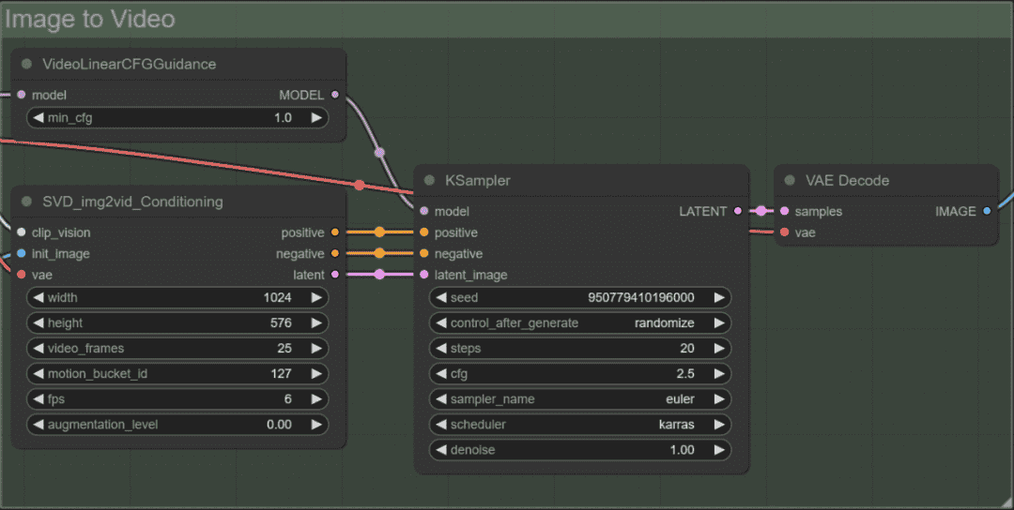Screen dimensions: 1014x510
Task: Decrease min_cfg with the left arrow
Action: click(x=38, y=117)
